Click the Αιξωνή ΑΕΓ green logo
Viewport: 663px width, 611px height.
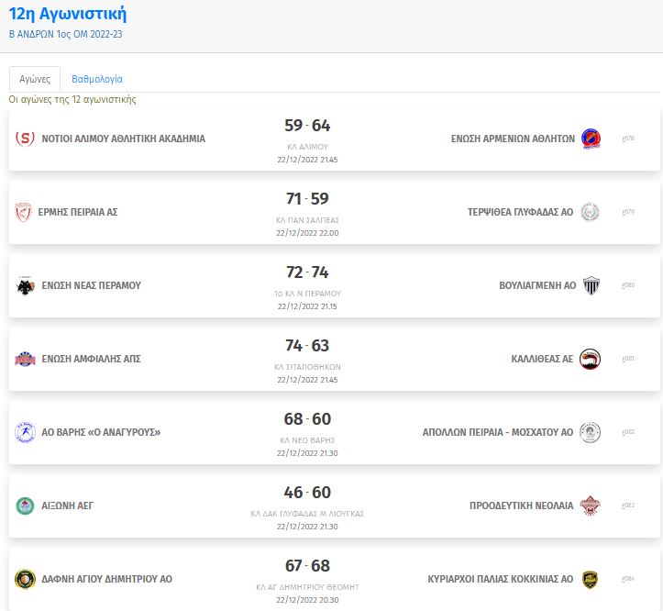pyautogui.click(x=25, y=505)
